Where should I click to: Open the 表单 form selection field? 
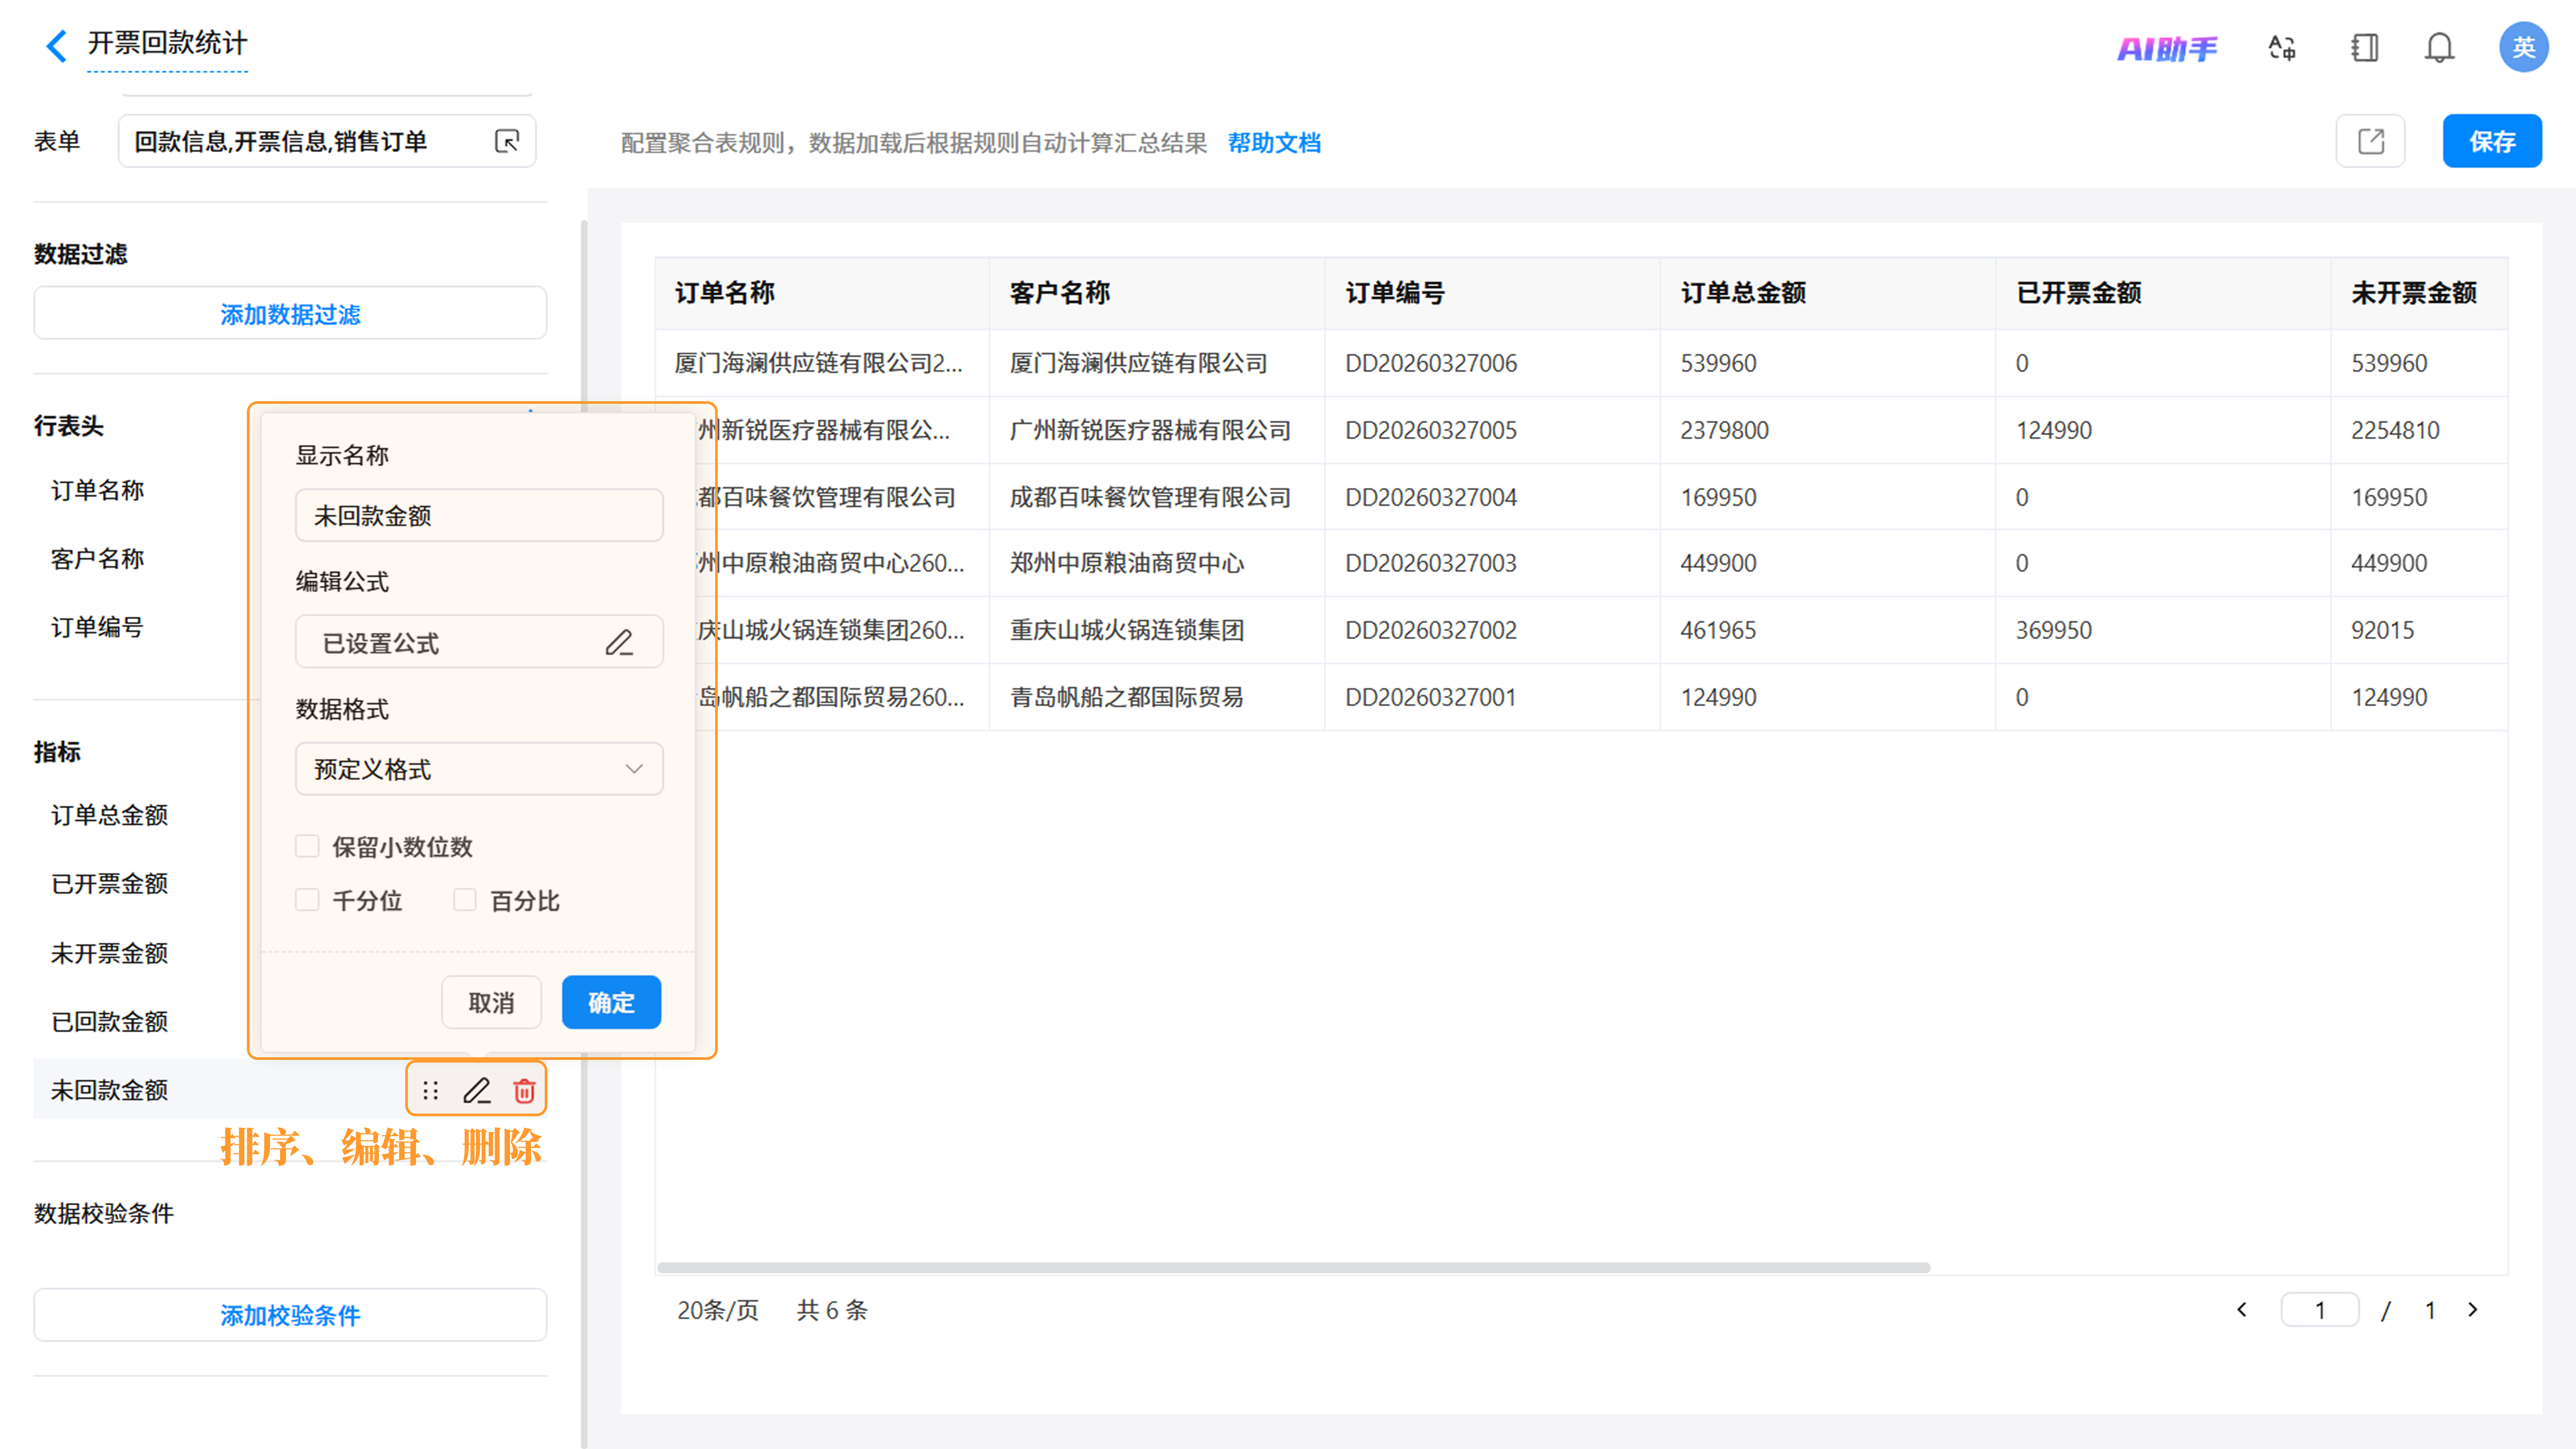(327, 141)
